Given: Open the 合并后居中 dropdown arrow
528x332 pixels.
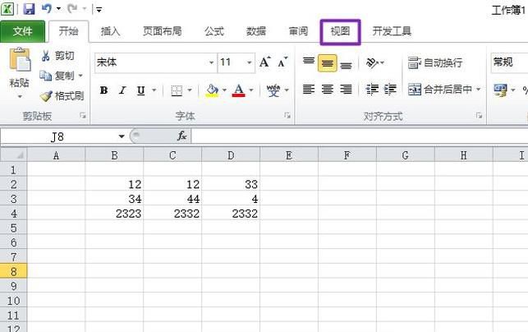Looking at the screenshot, I should [x=478, y=90].
